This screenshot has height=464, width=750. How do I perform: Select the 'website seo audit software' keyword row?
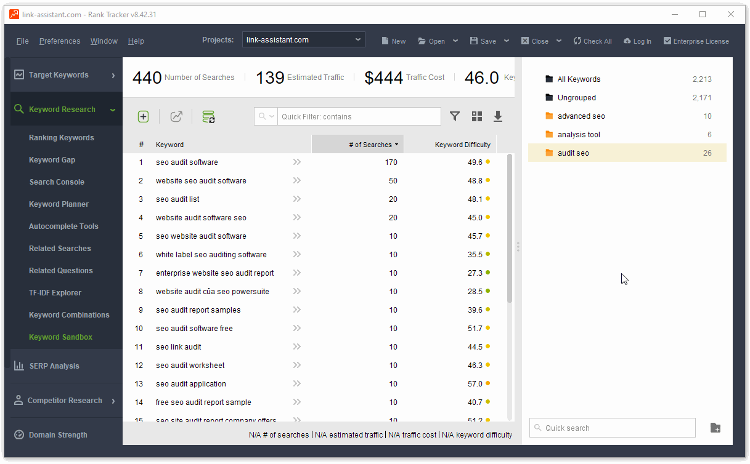314,180
